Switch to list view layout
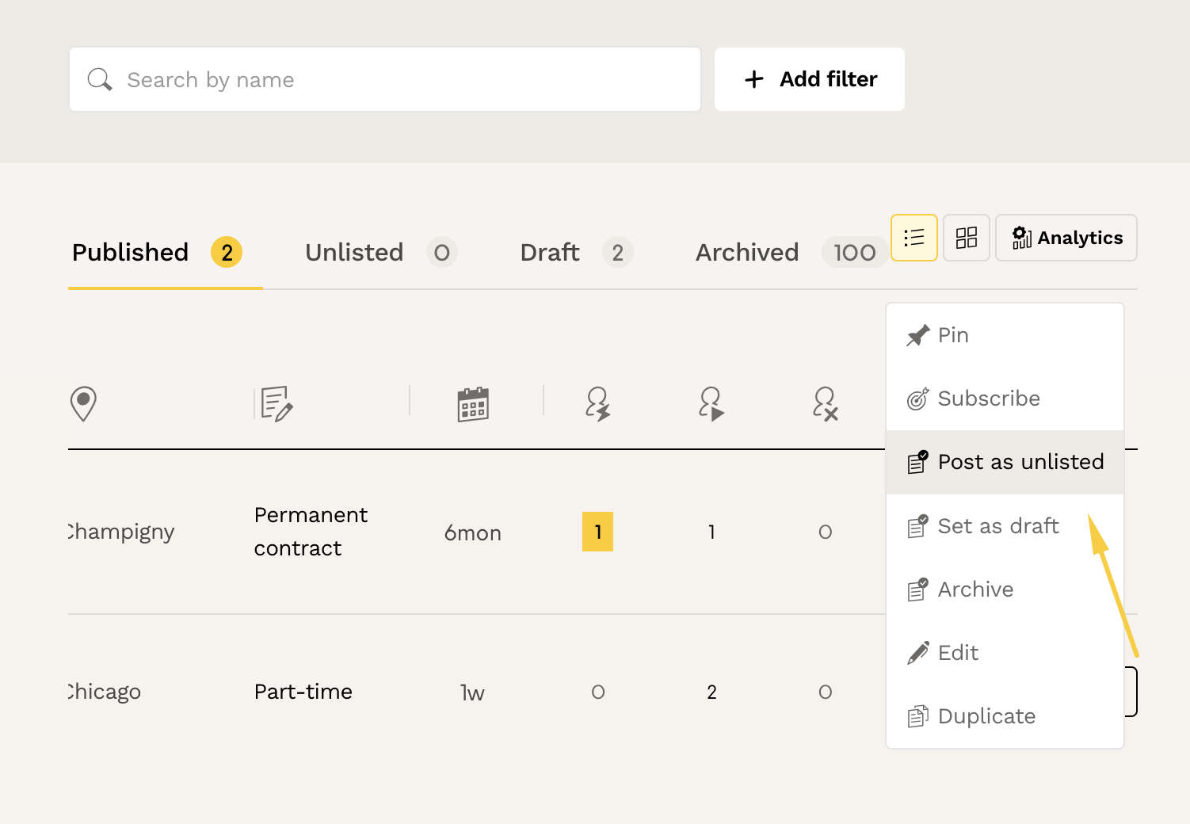This screenshot has width=1190, height=824. (x=913, y=238)
